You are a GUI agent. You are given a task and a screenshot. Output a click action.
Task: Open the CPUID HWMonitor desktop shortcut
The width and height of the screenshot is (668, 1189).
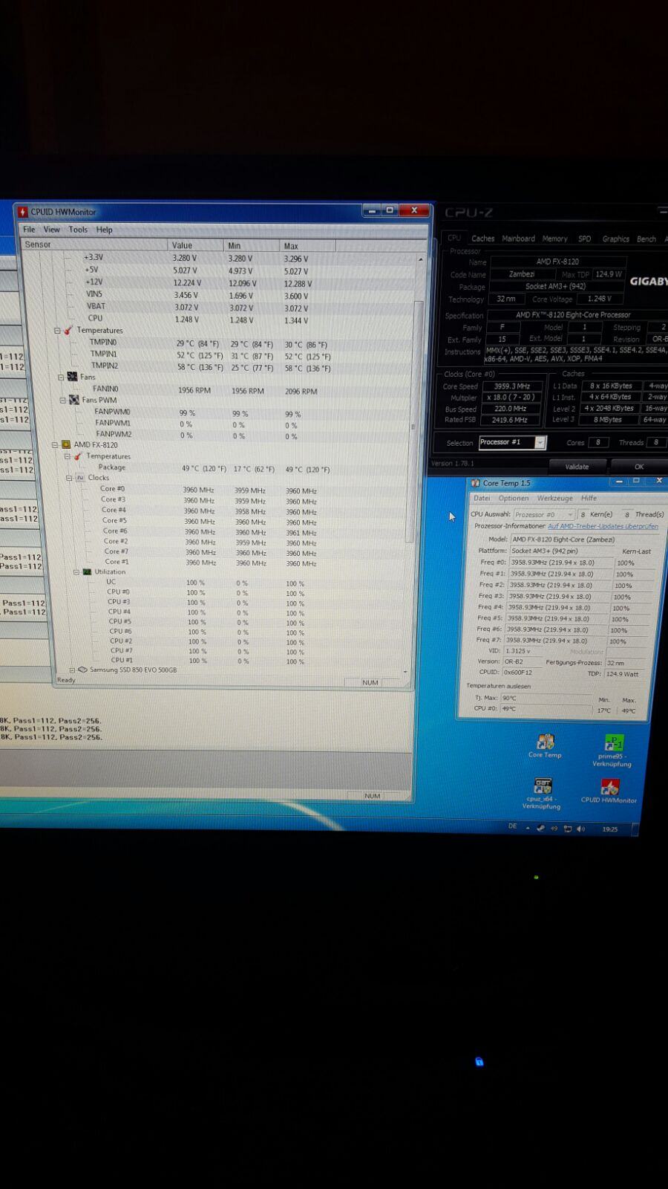pos(609,791)
